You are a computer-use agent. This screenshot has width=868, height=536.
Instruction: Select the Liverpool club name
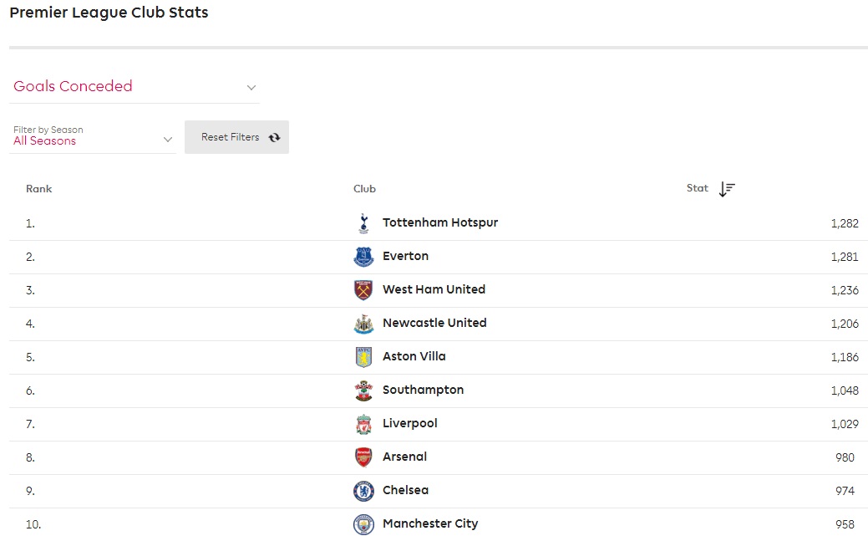click(x=409, y=423)
